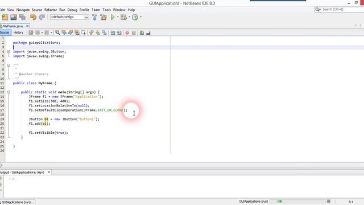
Task: Clean and build the project
Action: coord(104,17)
